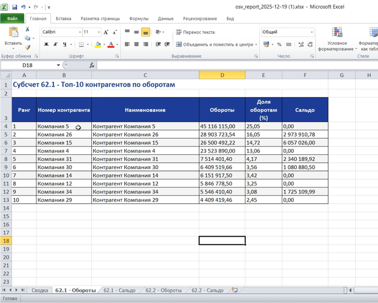Open Условное форматирование button

(x=337, y=39)
